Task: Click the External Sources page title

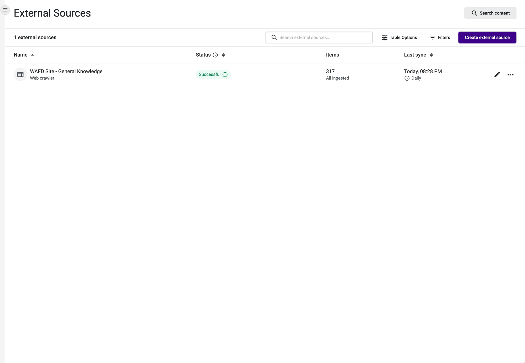Action: 52,13
